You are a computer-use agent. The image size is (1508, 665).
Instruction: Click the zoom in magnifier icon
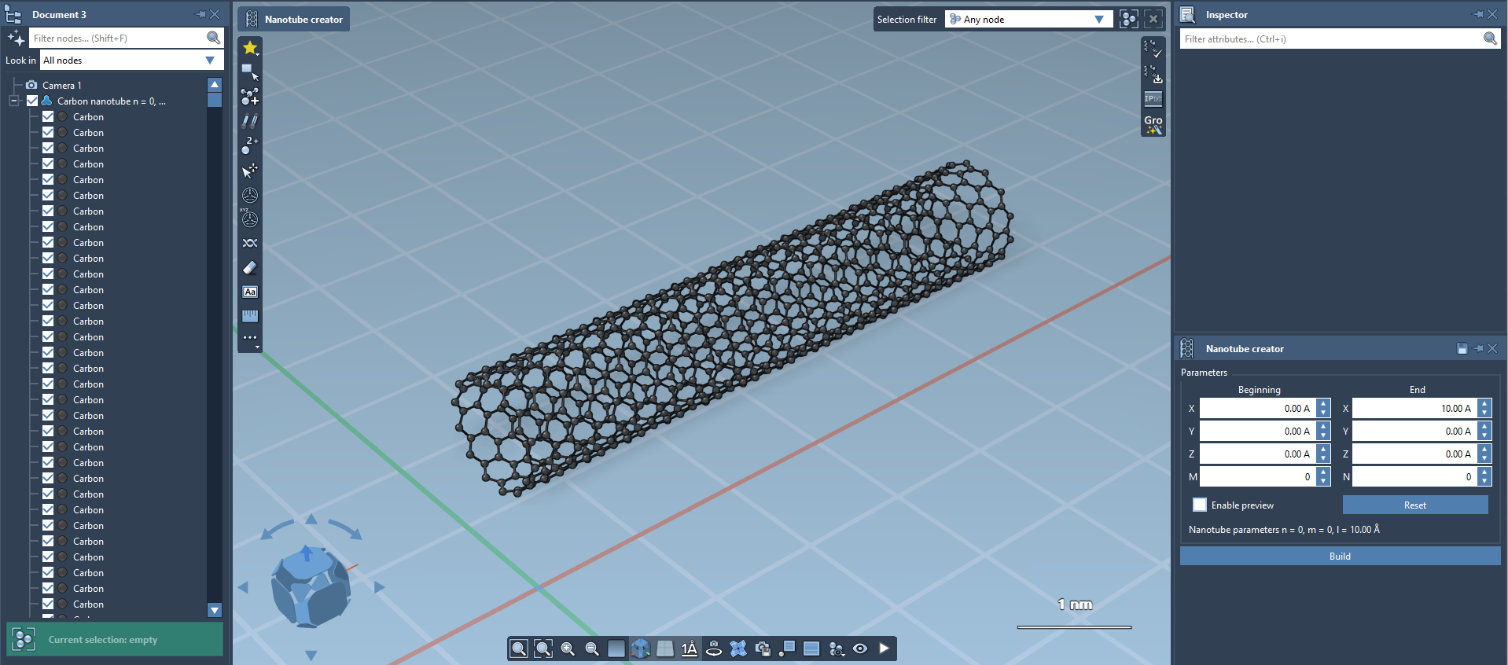click(x=568, y=648)
